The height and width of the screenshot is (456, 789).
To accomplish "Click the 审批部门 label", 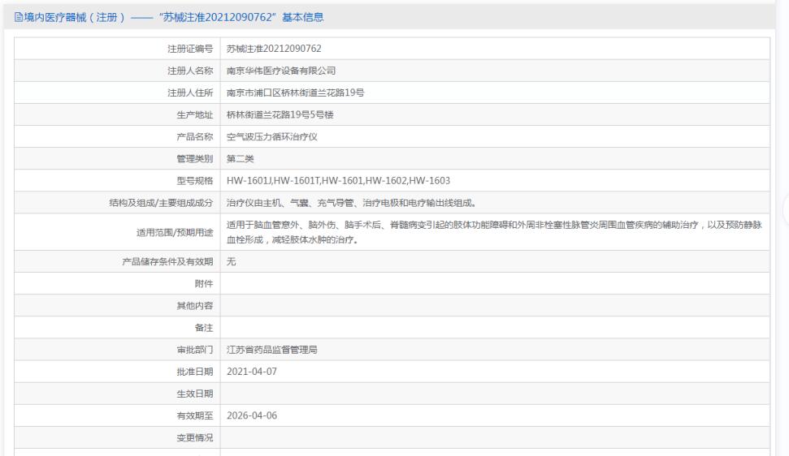I will pos(195,350).
